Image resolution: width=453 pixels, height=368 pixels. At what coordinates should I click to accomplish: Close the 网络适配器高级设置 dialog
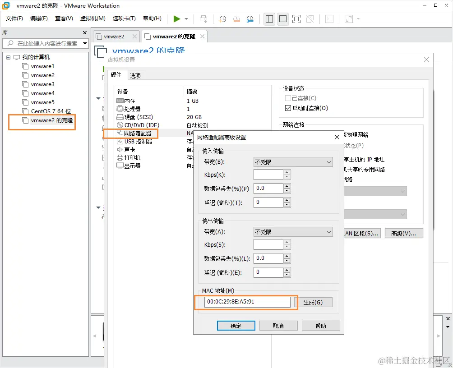pyautogui.click(x=337, y=137)
